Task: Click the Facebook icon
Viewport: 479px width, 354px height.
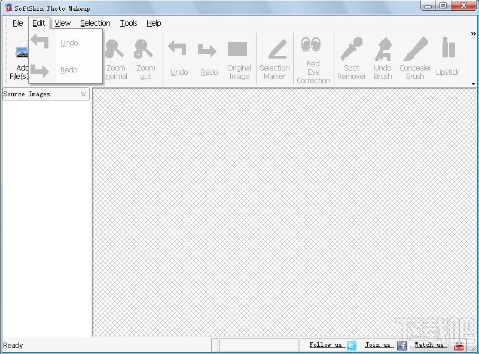Action: [x=402, y=346]
